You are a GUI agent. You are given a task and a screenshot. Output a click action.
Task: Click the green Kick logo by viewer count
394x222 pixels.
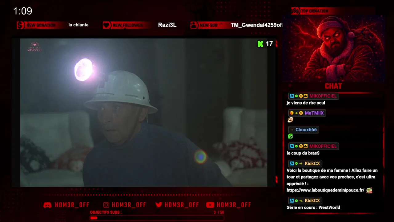[x=260, y=44]
